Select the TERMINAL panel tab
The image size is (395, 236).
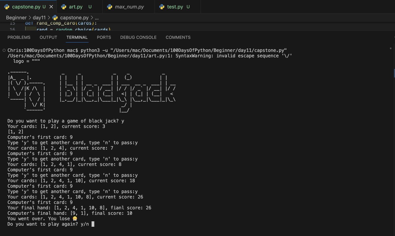click(x=77, y=37)
